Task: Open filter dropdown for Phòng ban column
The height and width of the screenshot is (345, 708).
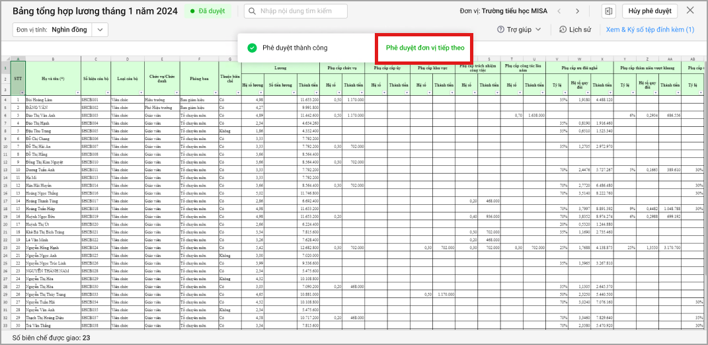Action: coord(215,93)
